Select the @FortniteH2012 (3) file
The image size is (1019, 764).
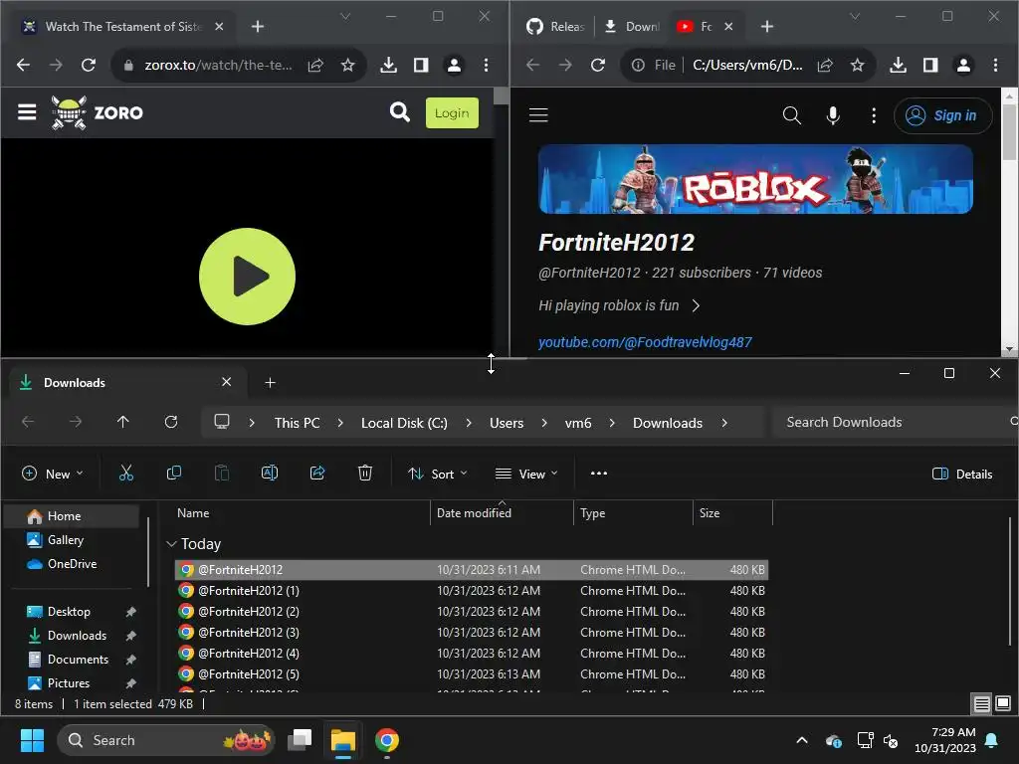point(471,632)
